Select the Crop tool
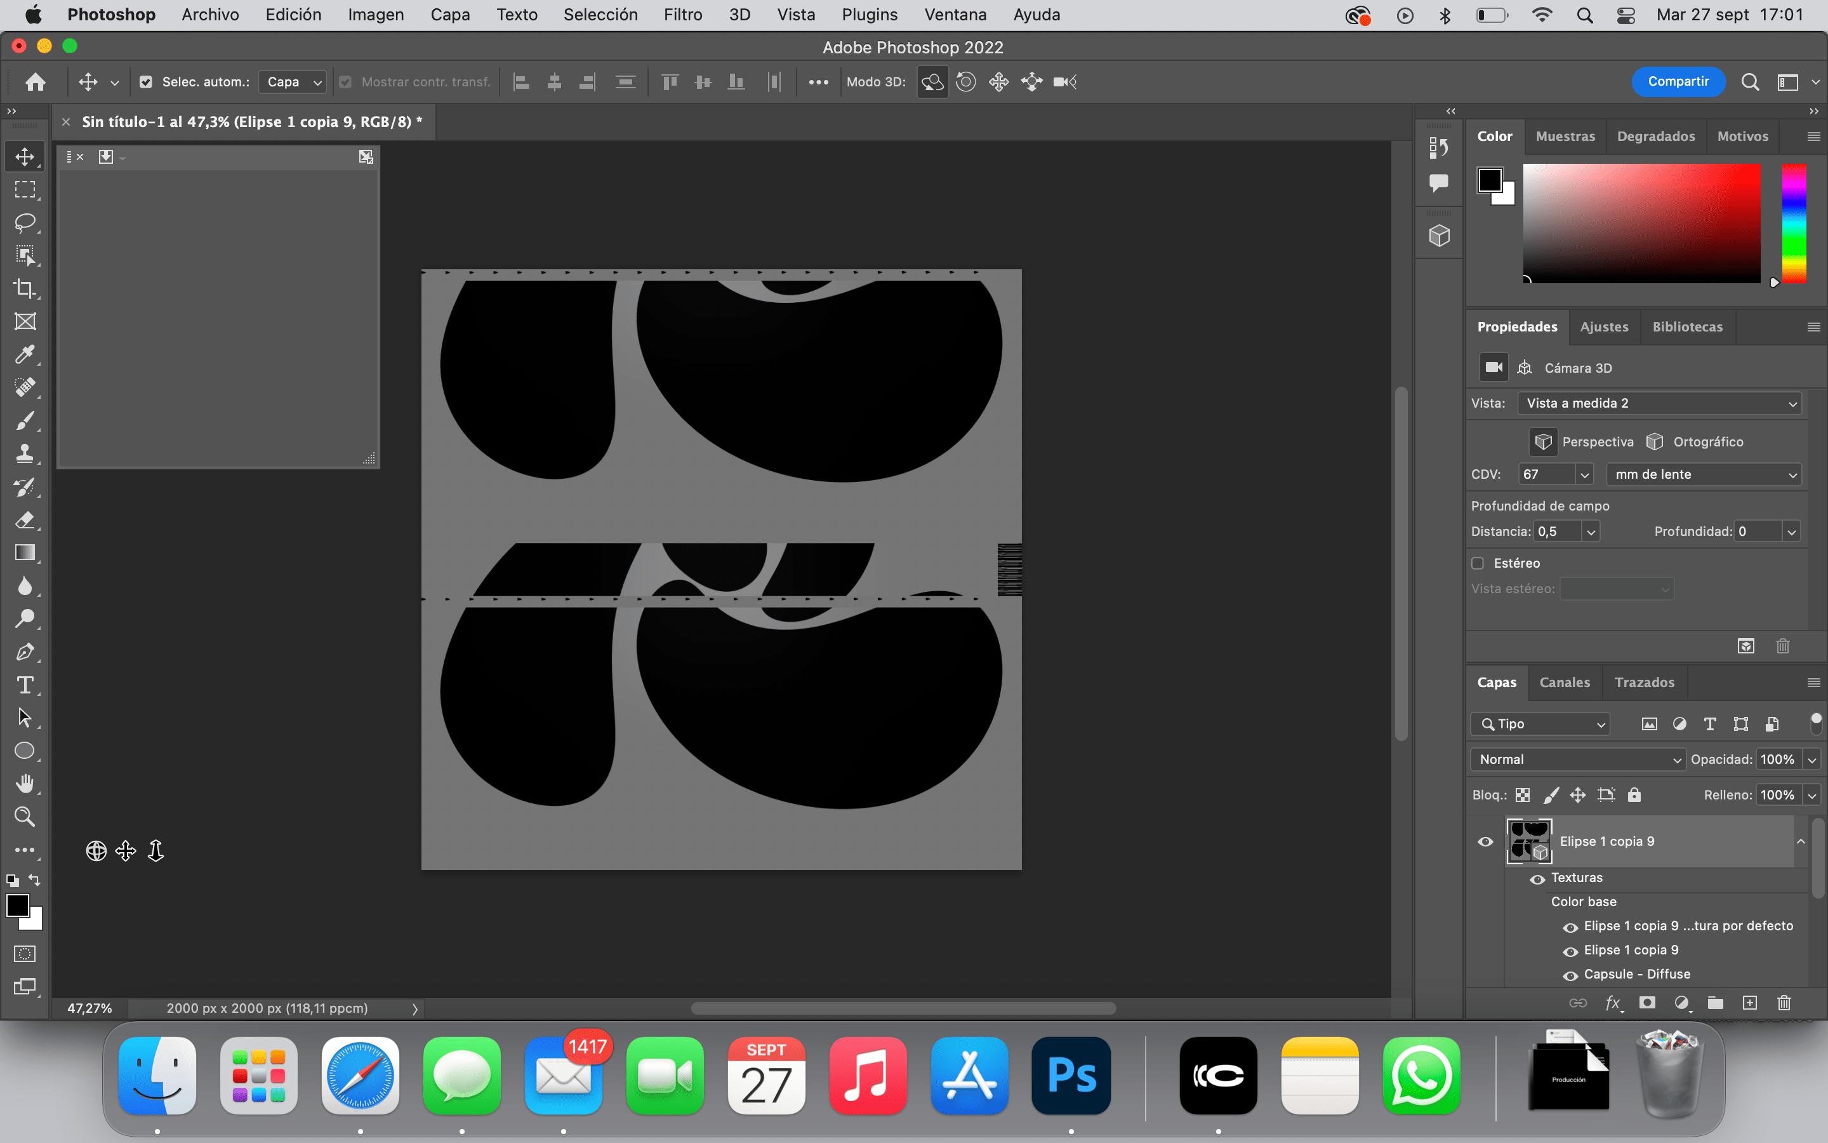Image resolution: width=1828 pixels, height=1143 pixels. coord(25,288)
